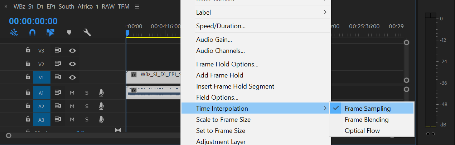This screenshot has width=455, height=145.
Task: Enable voice-over record on track A1
Action: pos(101,93)
